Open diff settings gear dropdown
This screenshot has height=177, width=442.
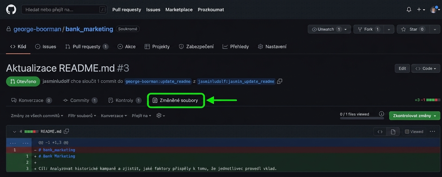(x=161, y=115)
